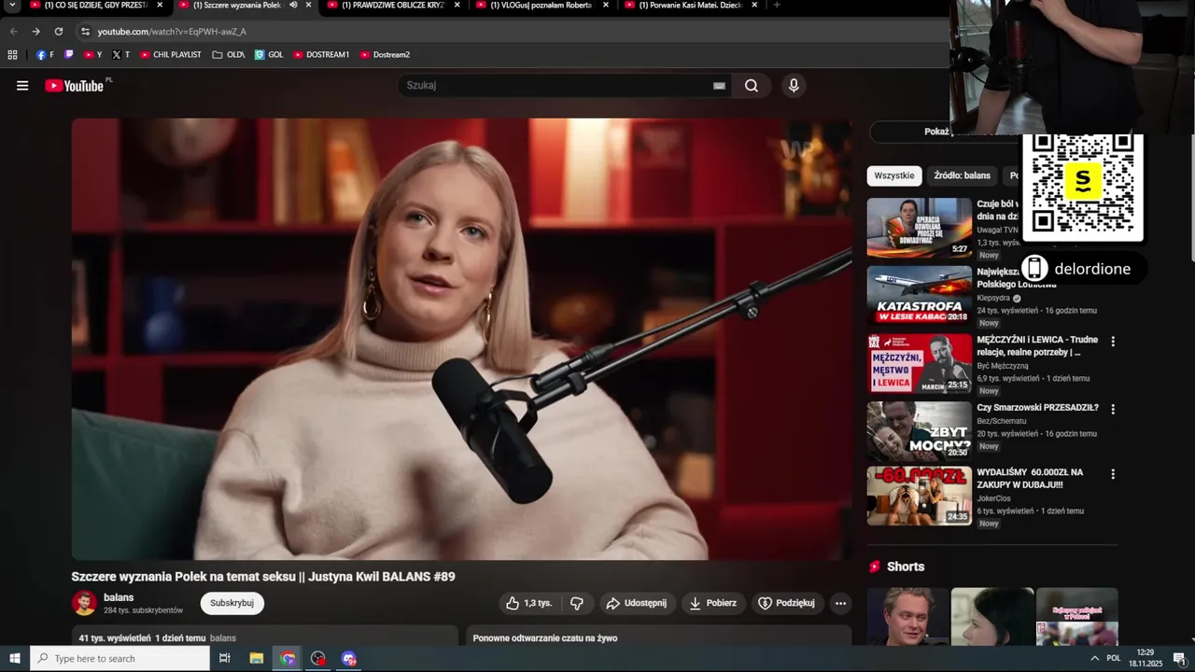Switch to 'PRAWDZIWE OBLICZE KRYZ' tab

point(392,5)
